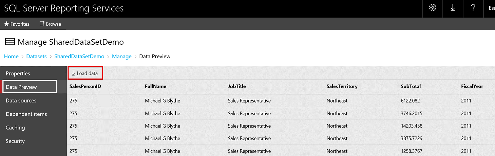Viewport: 495px width, 156px height.
Task: Open the Datasets breadcrumb link
Action: click(x=36, y=57)
